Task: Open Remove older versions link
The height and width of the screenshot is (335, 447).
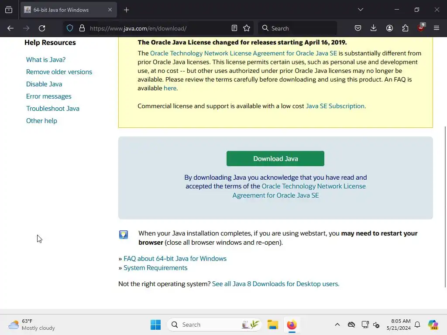Action: [x=59, y=72]
